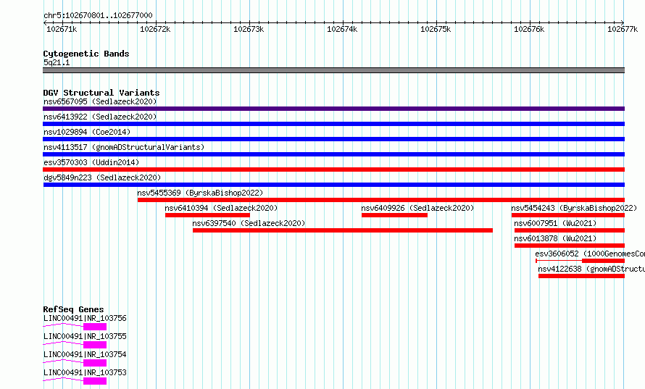Select the nsv6007951 (Wu2021) red bar
The height and width of the screenshot is (389, 645).
(570, 230)
